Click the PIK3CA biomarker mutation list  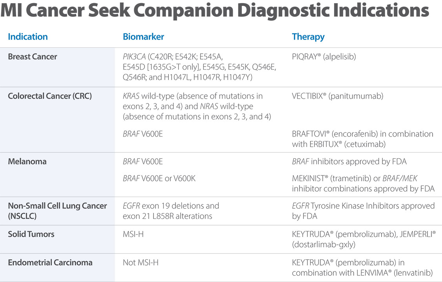click(x=199, y=67)
